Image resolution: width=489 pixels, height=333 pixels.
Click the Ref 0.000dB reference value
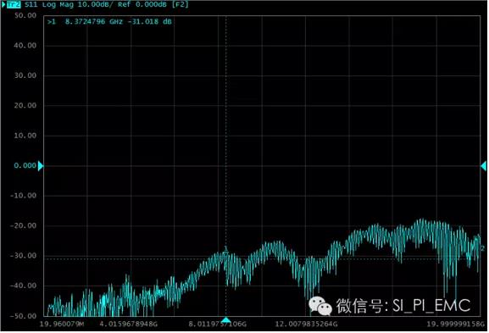pyautogui.click(x=142, y=5)
